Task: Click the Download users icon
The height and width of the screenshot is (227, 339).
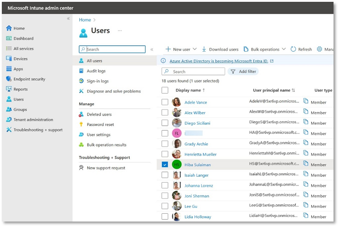Action: tap(204, 49)
